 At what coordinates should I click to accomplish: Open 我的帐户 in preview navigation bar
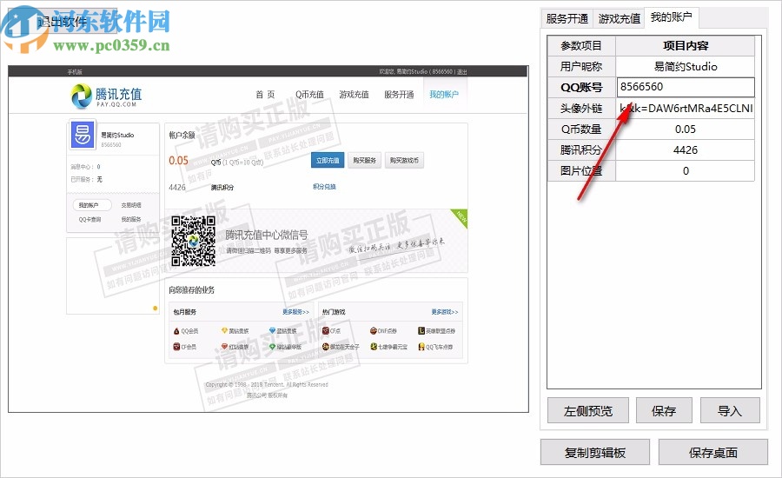(x=444, y=95)
